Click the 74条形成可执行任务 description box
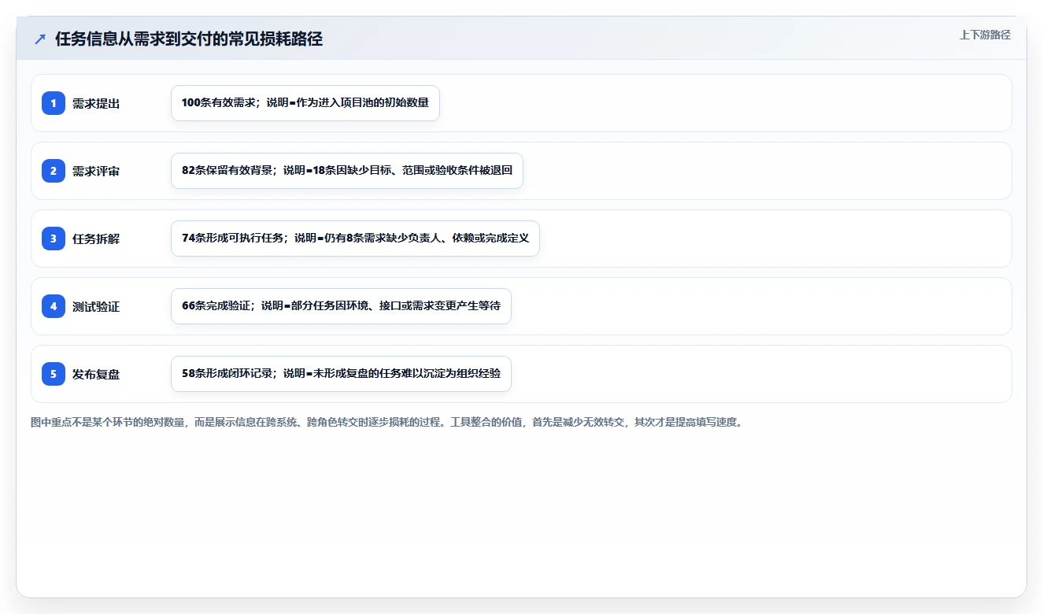 (355, 239)
